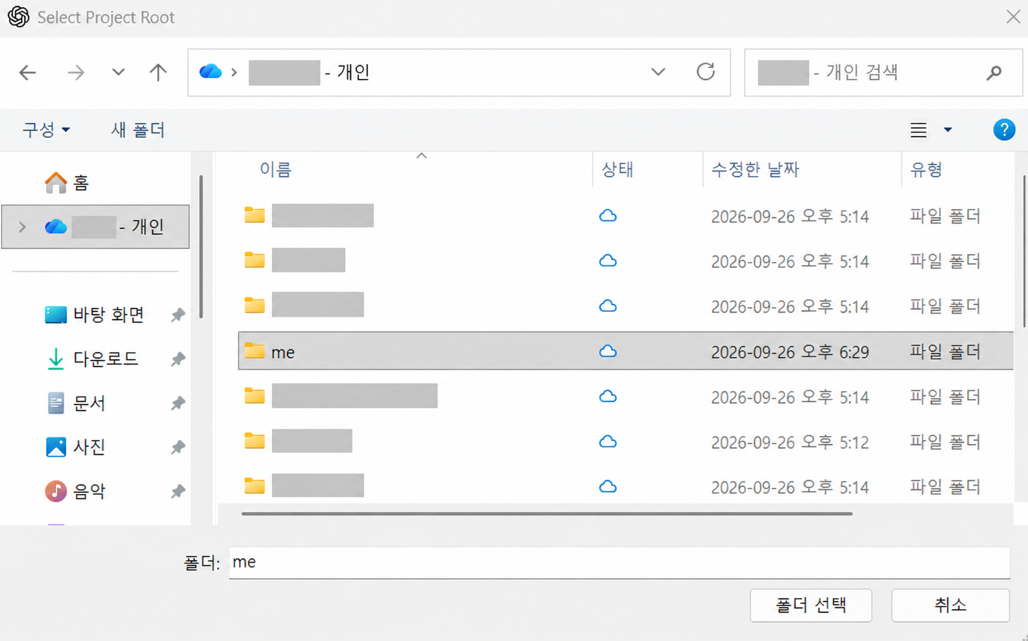This screenshot has width=1028, height=641.
Task: Open the address bar history dropdown
Action: (658, 72)
